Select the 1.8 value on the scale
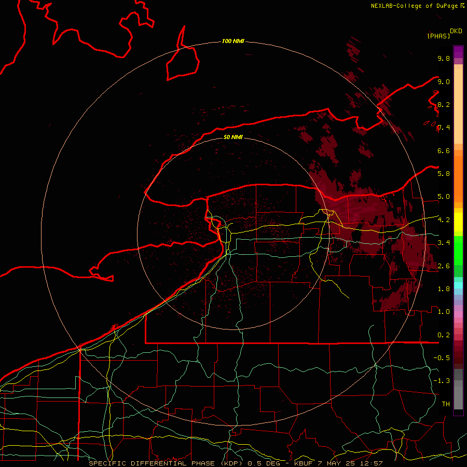The width and height of the screenshot is (467, 467). pos(444,289)
